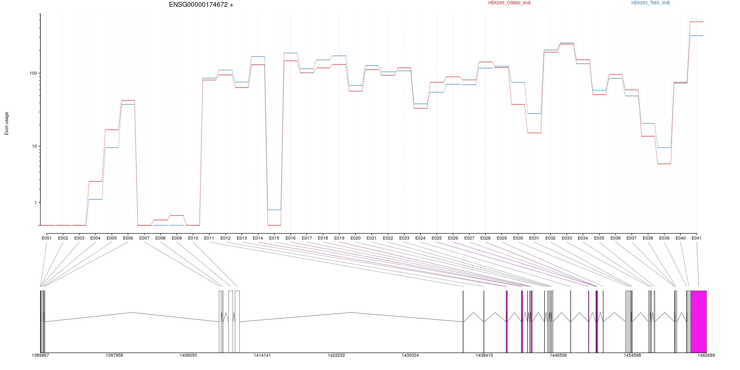The image size is (740, 370).
Task: Click exon label E012
Action: [x=225, y=238]
